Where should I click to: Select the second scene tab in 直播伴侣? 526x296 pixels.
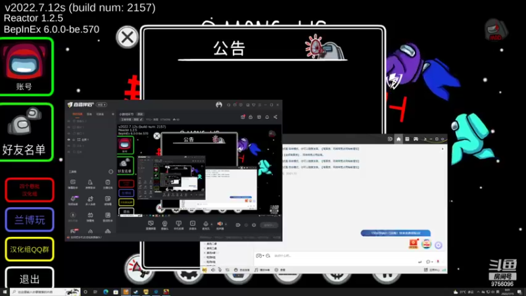click(x=89, y=114)
